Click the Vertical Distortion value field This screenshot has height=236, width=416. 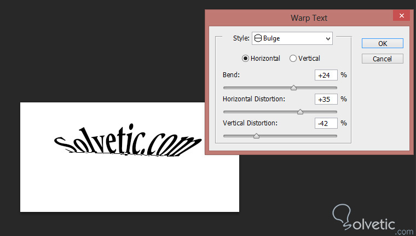tap(326, 123)
